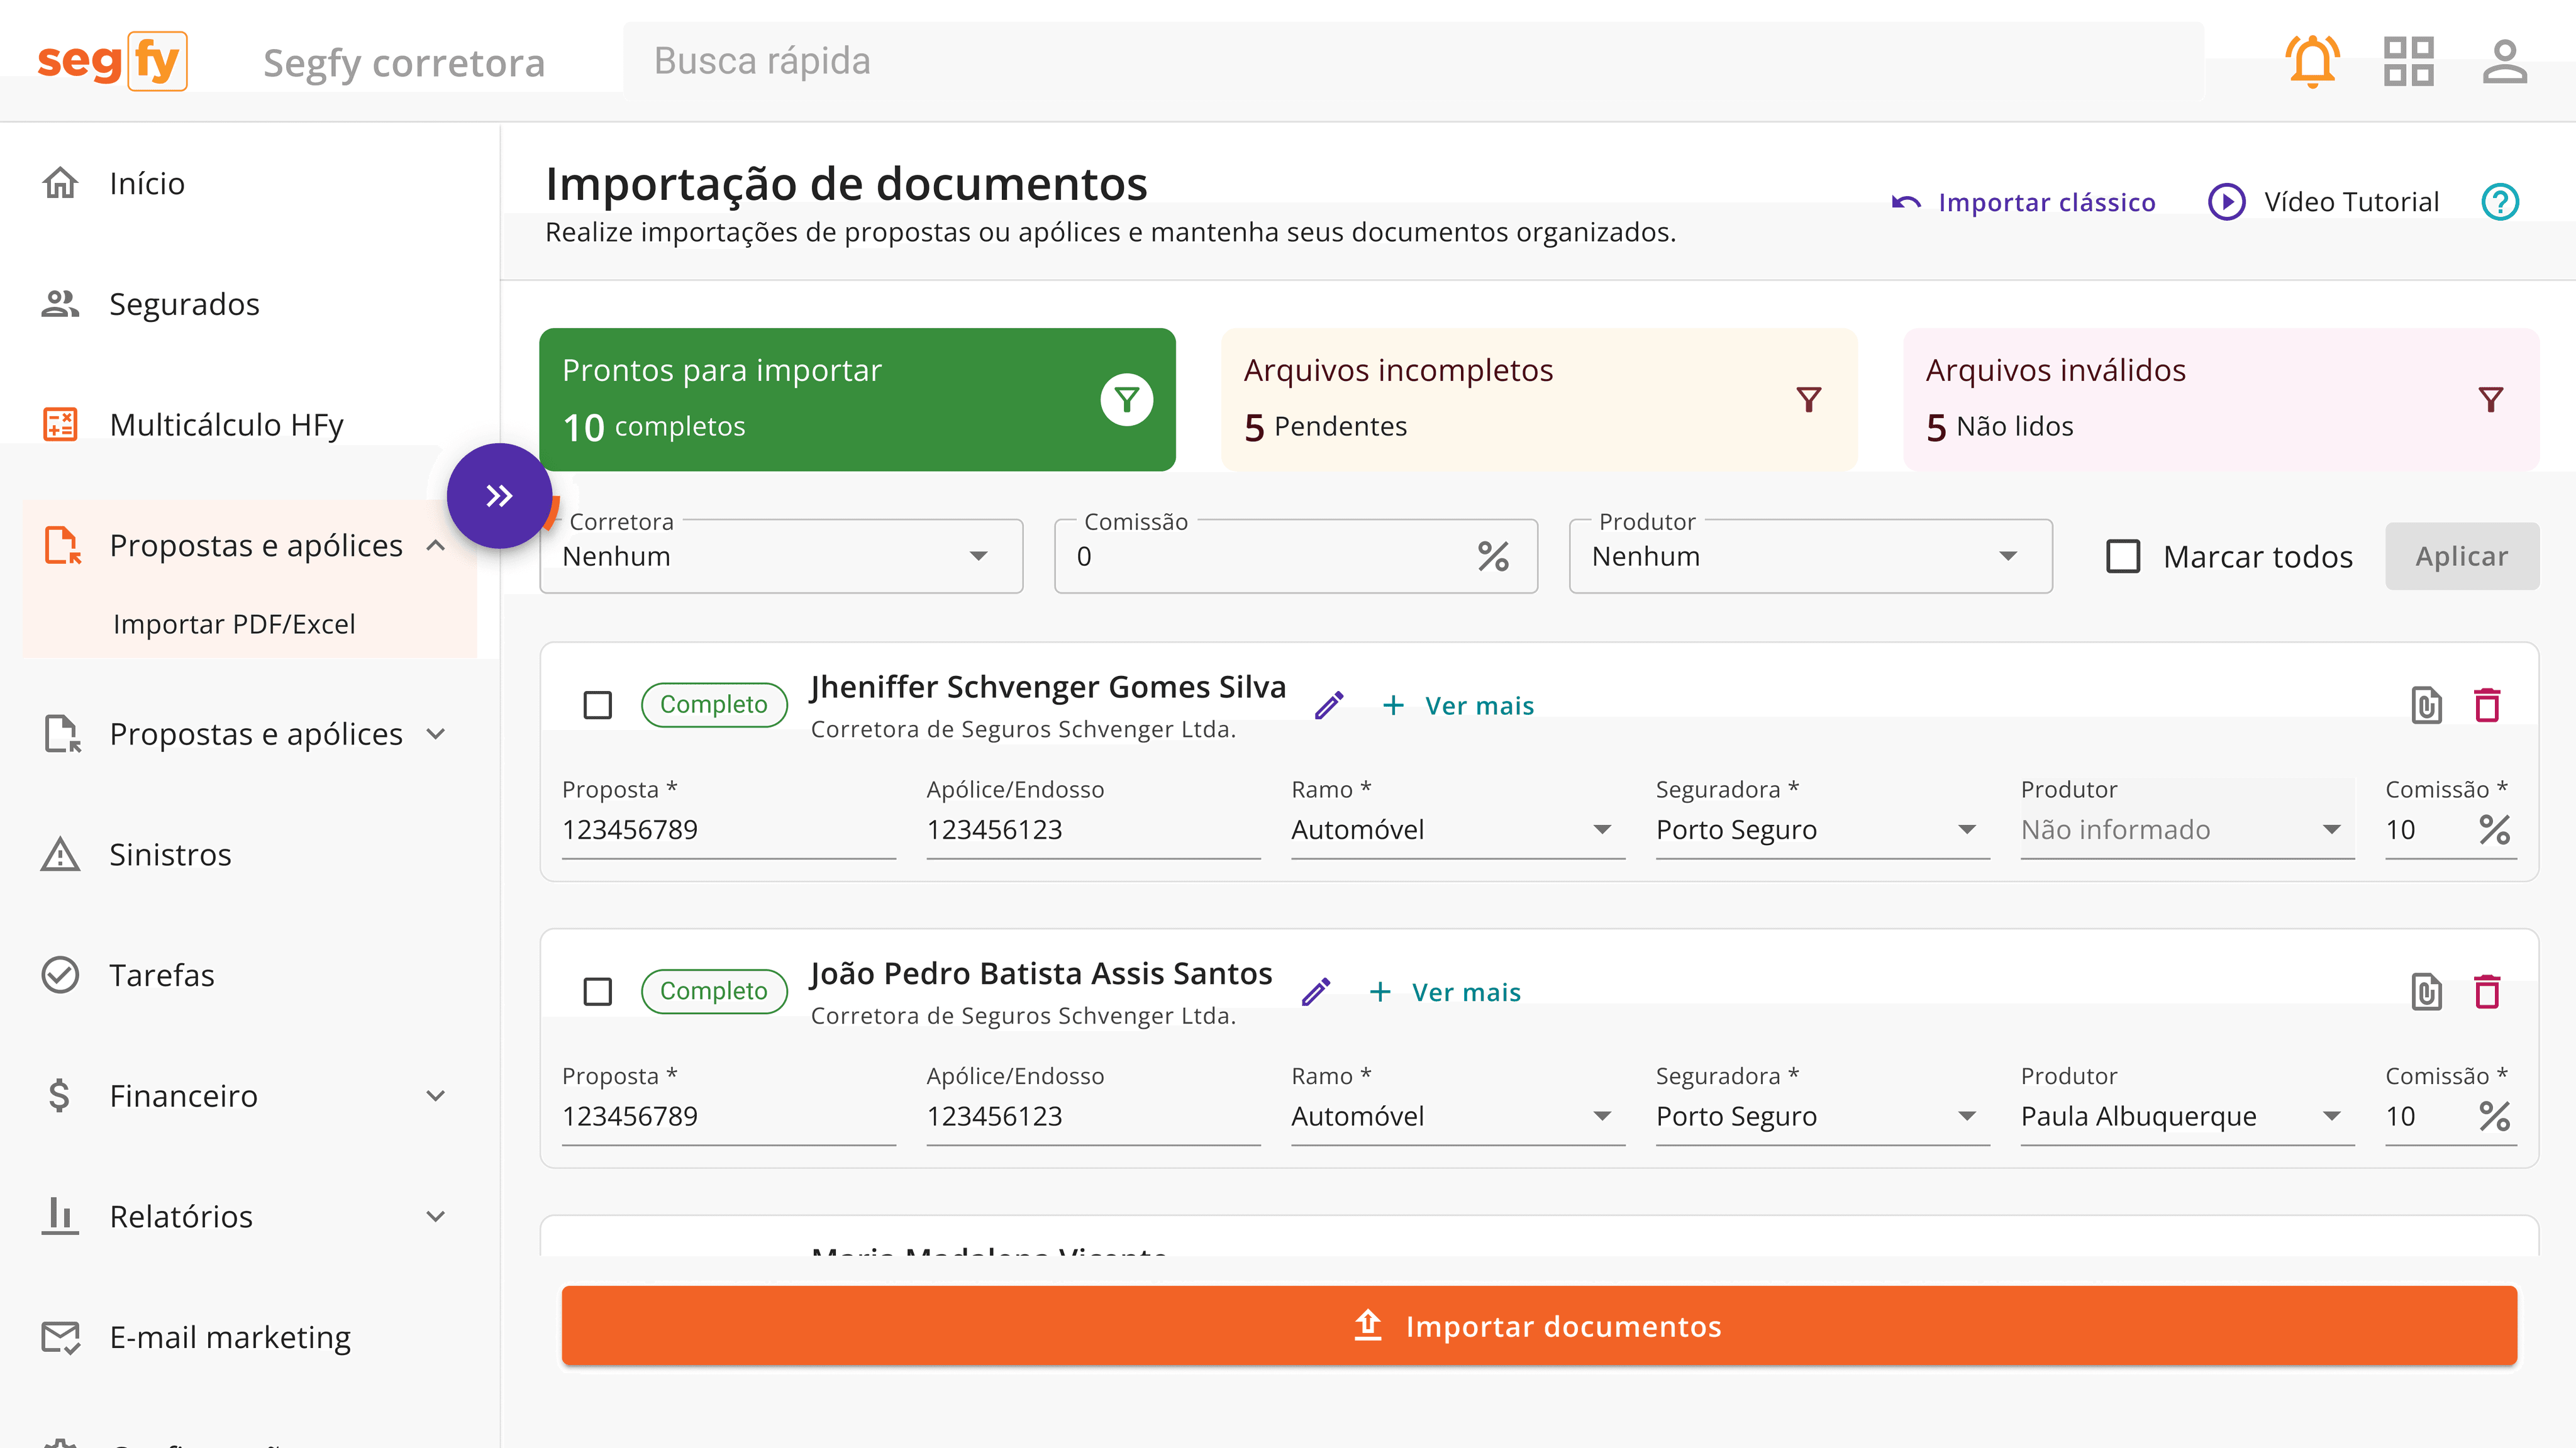Select João Pedro Batista record checkbox
The width and height of the screenshot is (2576, 1448).
click(597, 992)
